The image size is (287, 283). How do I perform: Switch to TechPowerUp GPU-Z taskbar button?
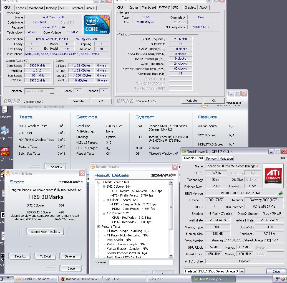213,279
